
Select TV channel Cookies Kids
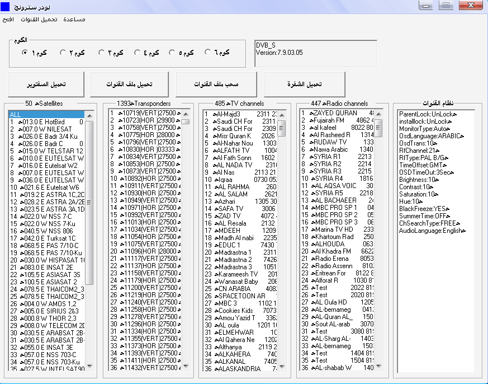(240, 311)
